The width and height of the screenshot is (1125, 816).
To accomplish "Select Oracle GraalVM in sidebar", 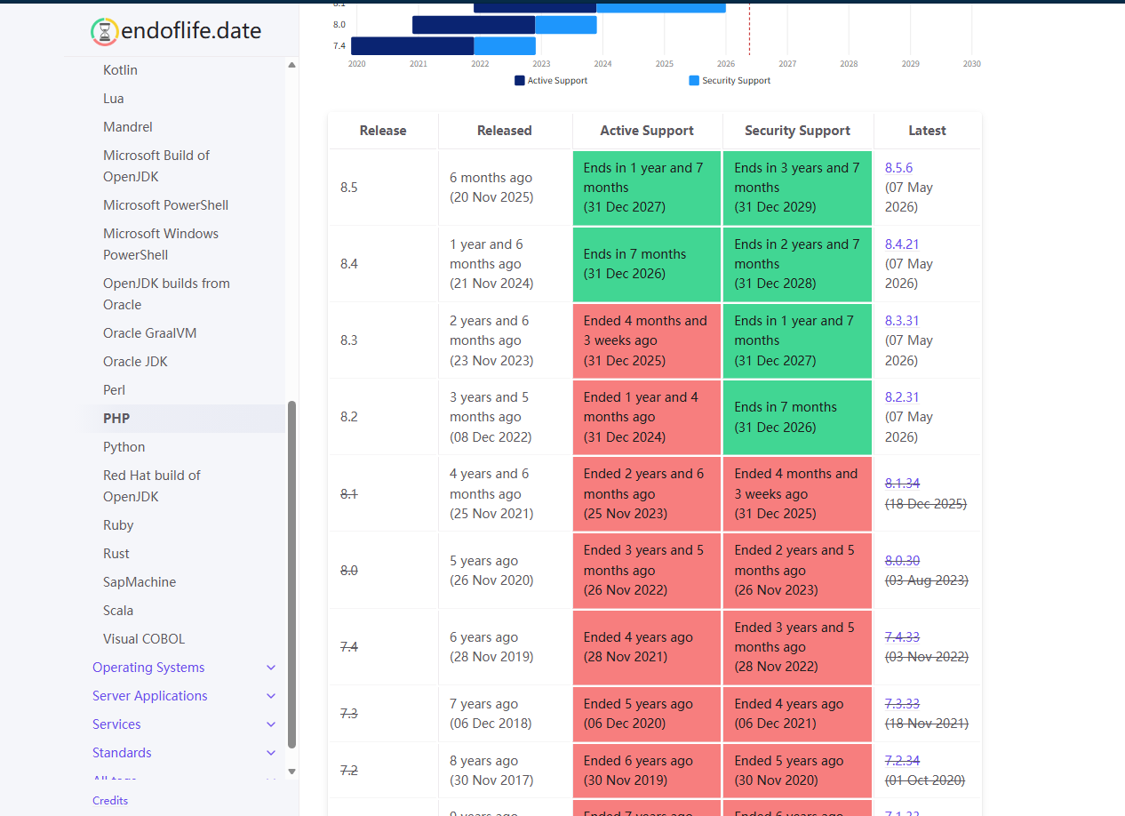I will coord(149,333).
